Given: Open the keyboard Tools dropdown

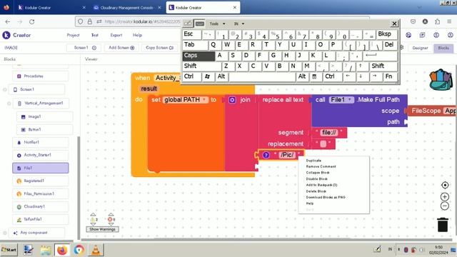Looking at the screenshot, I should coord(217,24).
